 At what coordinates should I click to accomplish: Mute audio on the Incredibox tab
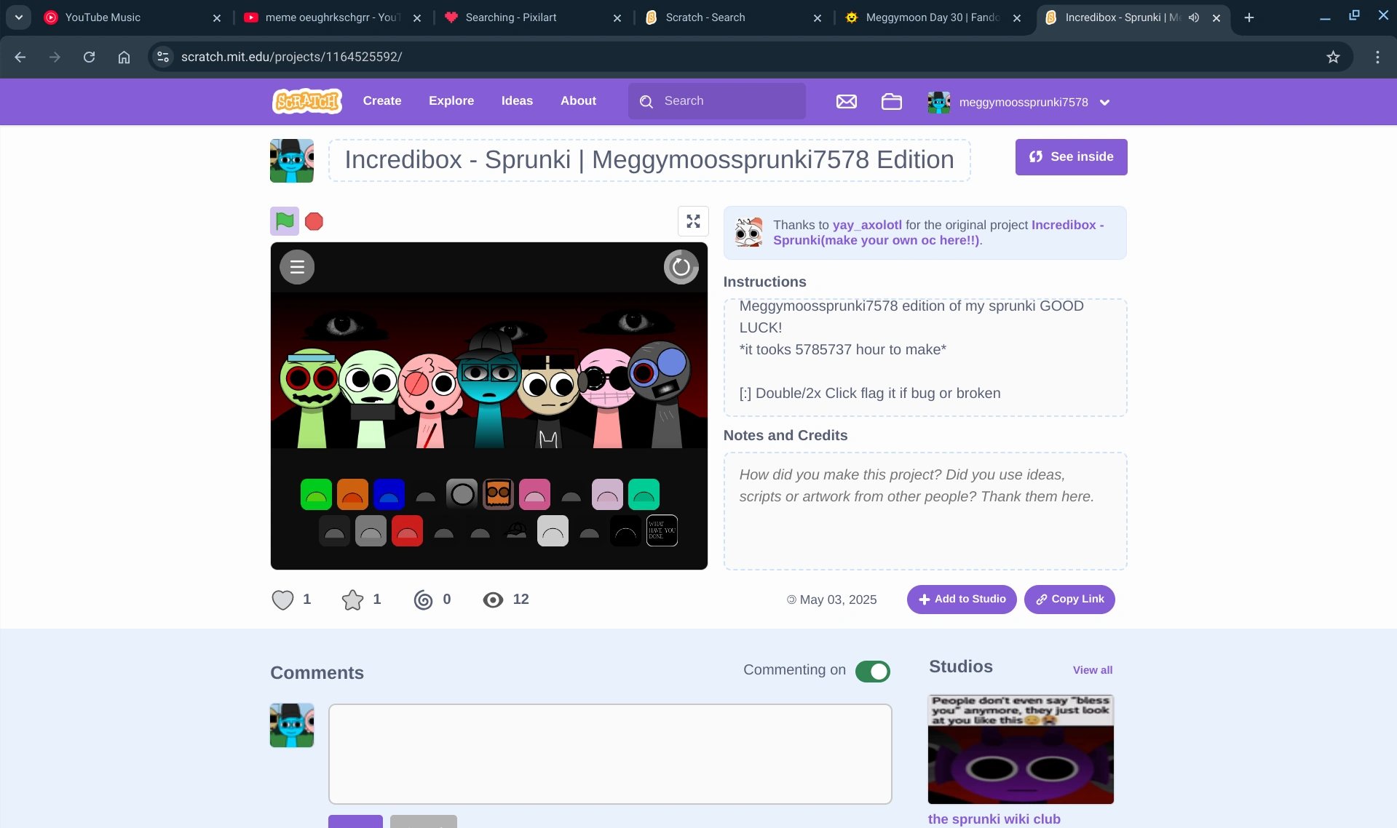(x=1194, y=17)
